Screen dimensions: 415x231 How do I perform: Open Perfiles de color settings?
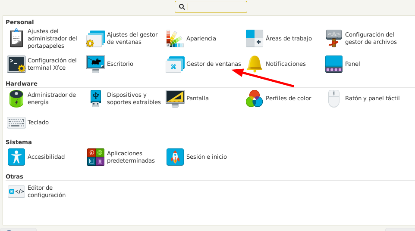(254, 99)
